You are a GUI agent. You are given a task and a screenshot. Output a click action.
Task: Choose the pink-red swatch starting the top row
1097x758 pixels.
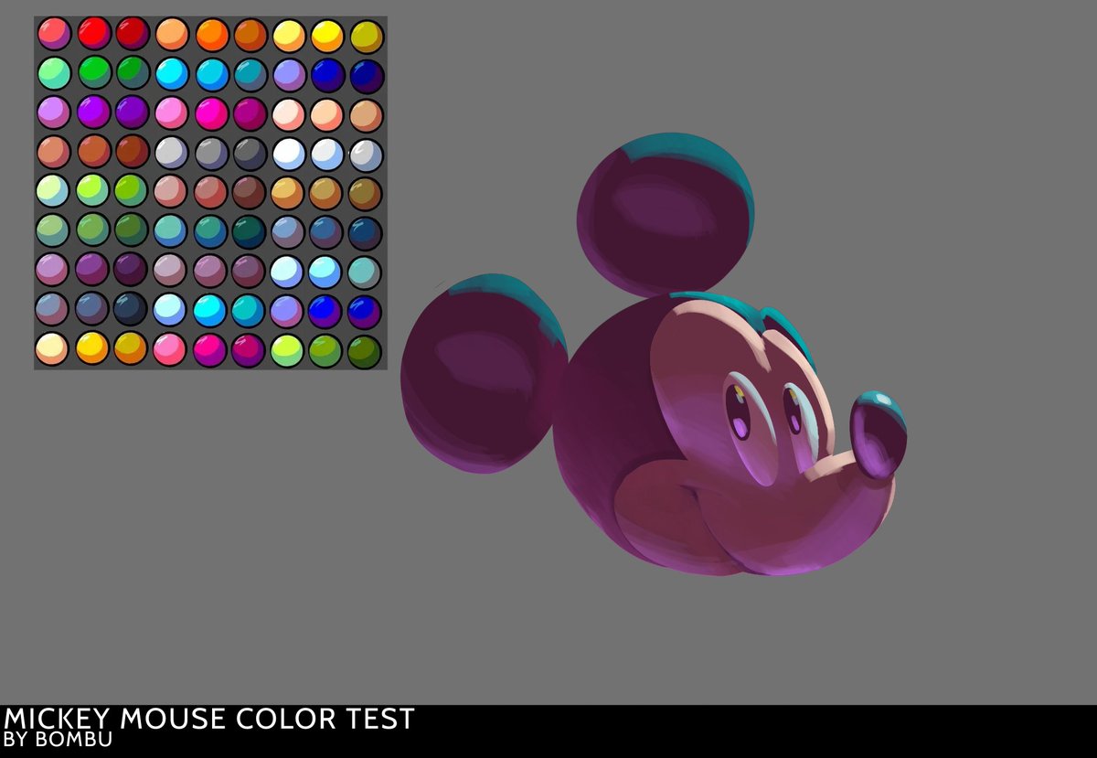click(x=54, y=34)
